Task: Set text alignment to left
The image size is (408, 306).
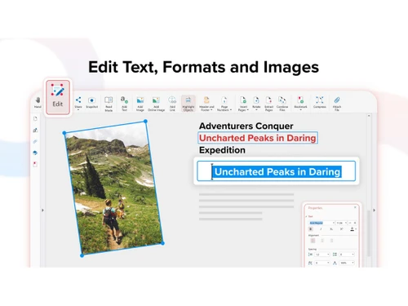Action: [313, 241]
